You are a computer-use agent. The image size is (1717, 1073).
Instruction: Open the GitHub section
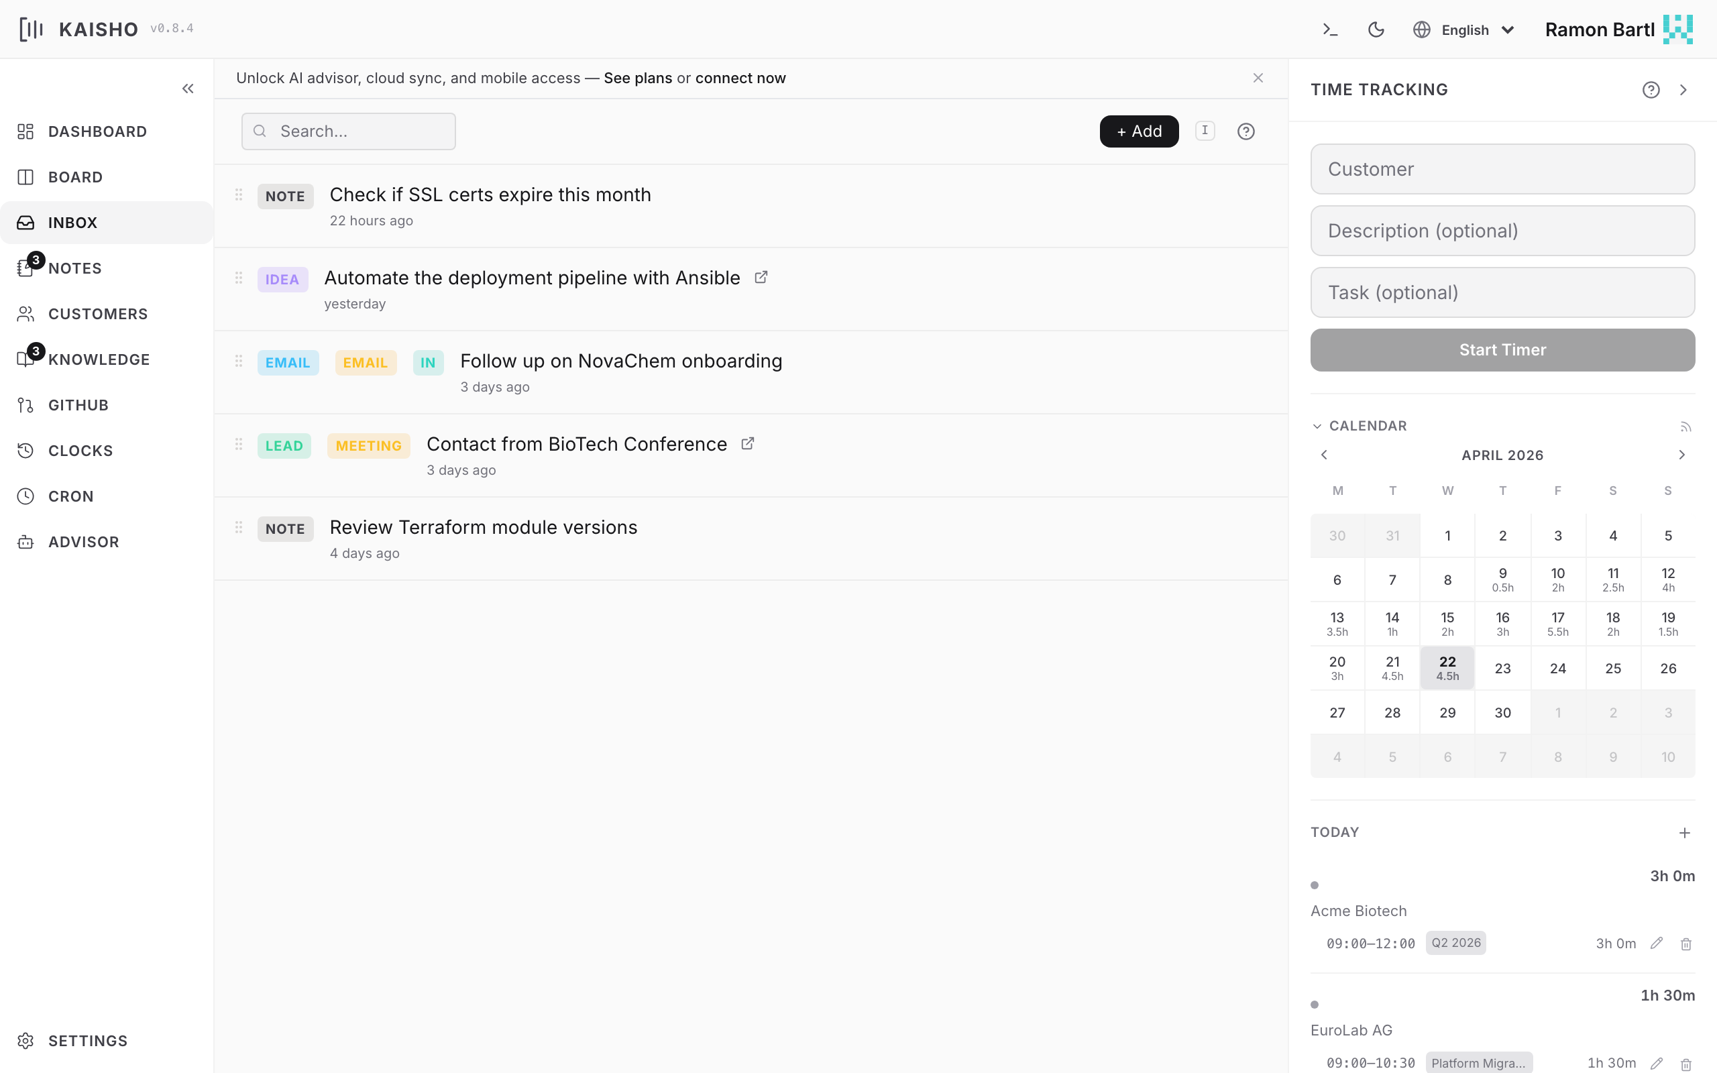tap(78, 405)
